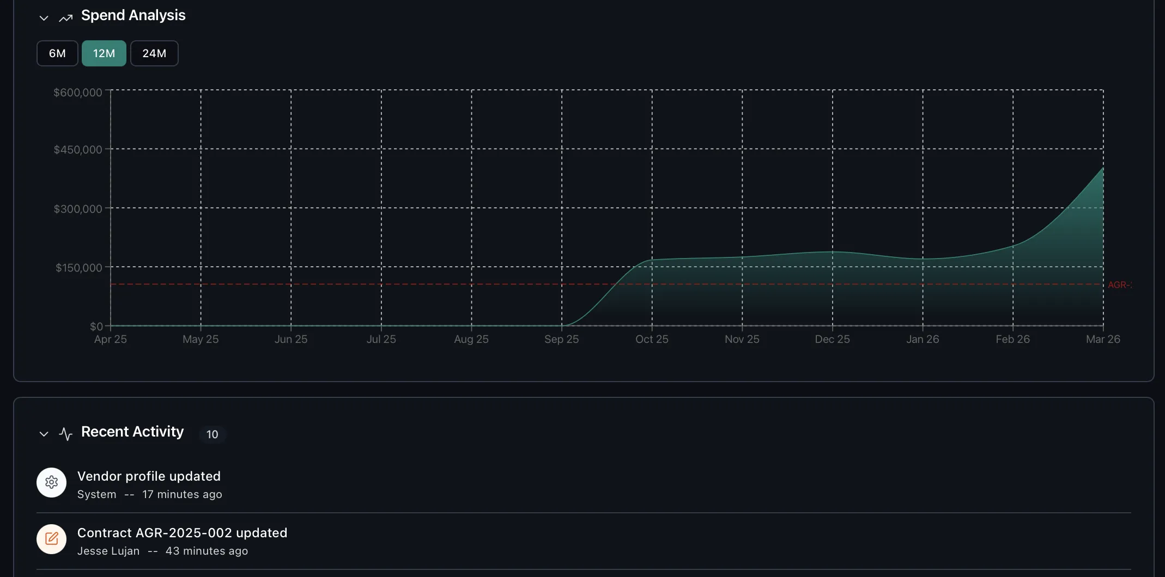This screenshot has width=1165, height=577.
Task: Open the Contract AGR-2025-002 updated entry
Action: pyautogui.click(x=182, y=533)
